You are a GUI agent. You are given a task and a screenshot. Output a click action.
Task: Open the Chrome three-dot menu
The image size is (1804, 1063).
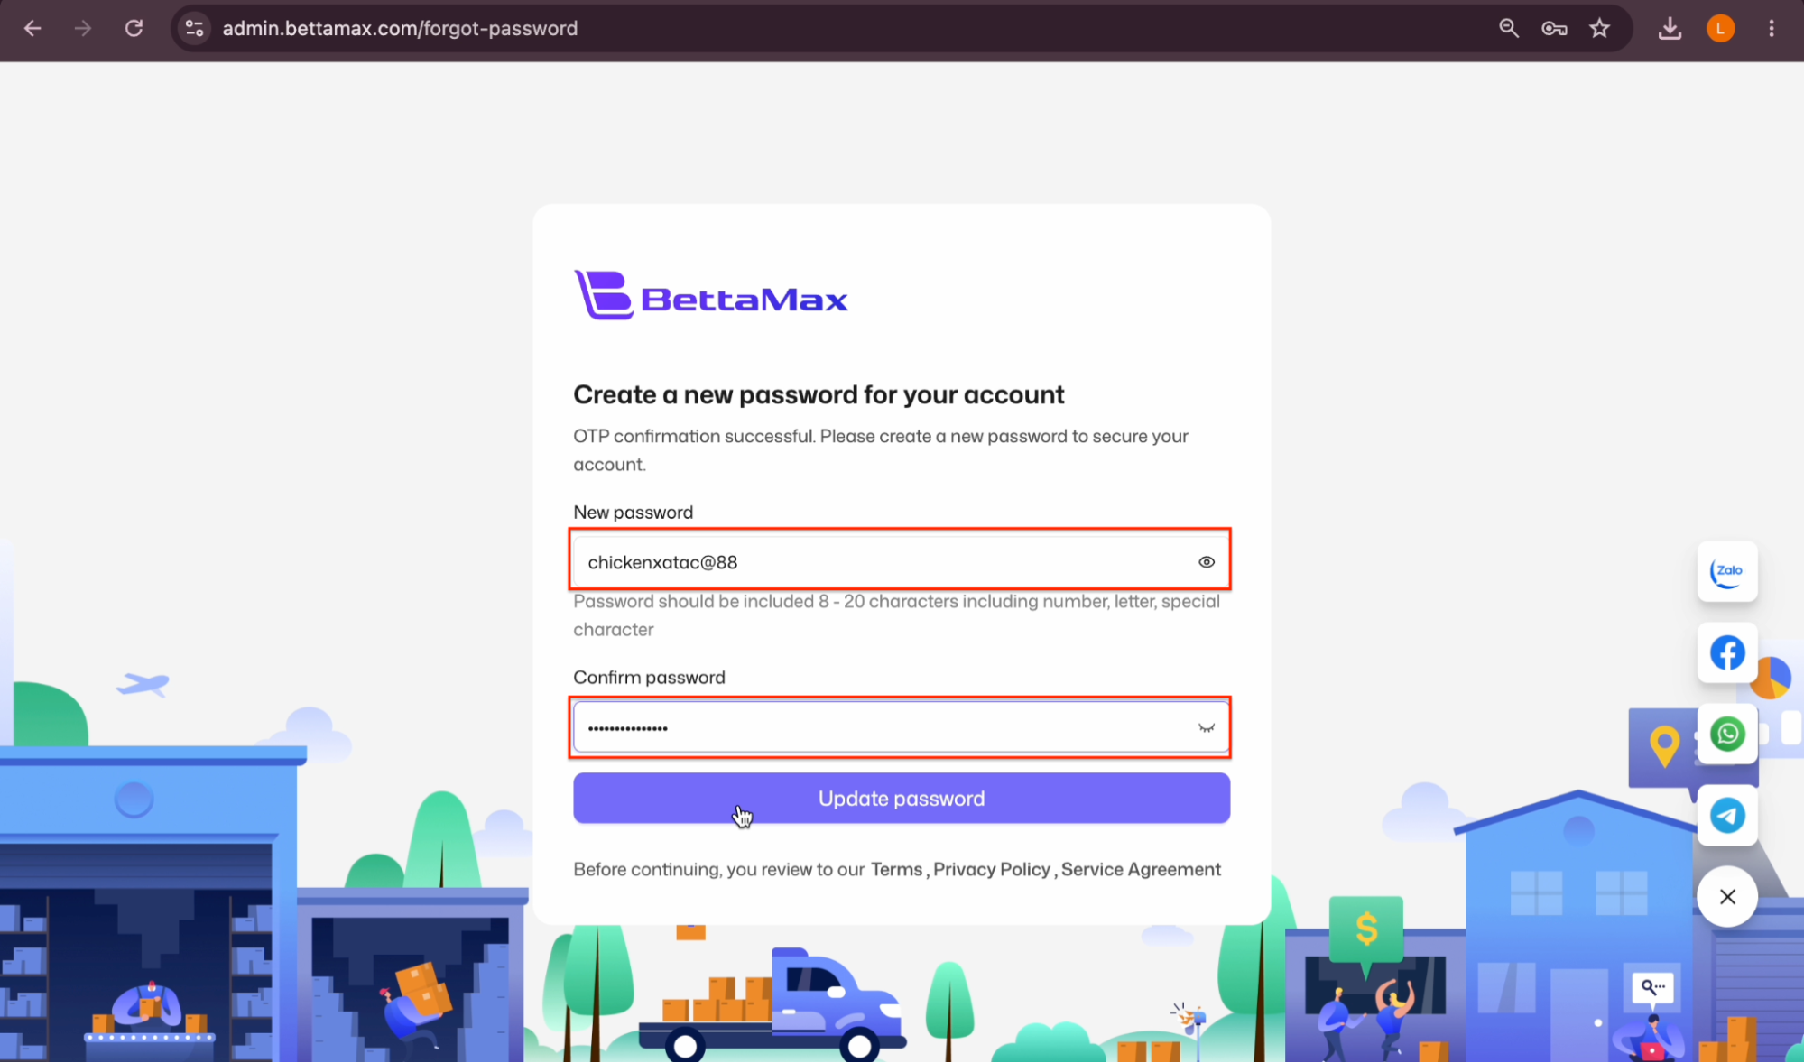point(1771,28)
